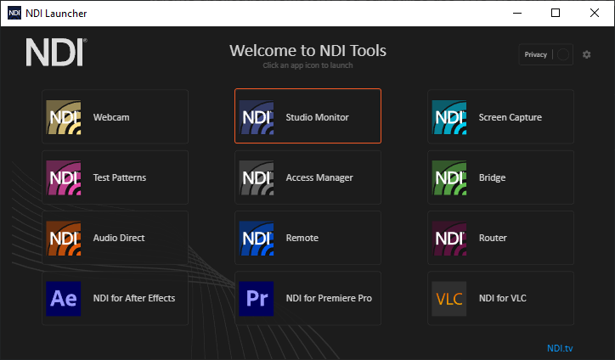This screenshot has width=615, height=360.
Task: Click the Access Manager icon
Action: 257,177
